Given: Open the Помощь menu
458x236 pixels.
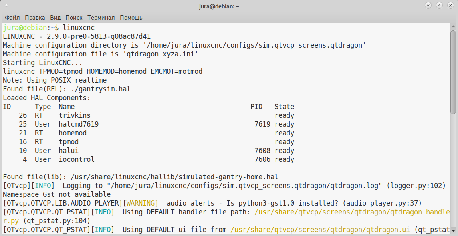Looking at the screenshot, I should tap(131, 18).
